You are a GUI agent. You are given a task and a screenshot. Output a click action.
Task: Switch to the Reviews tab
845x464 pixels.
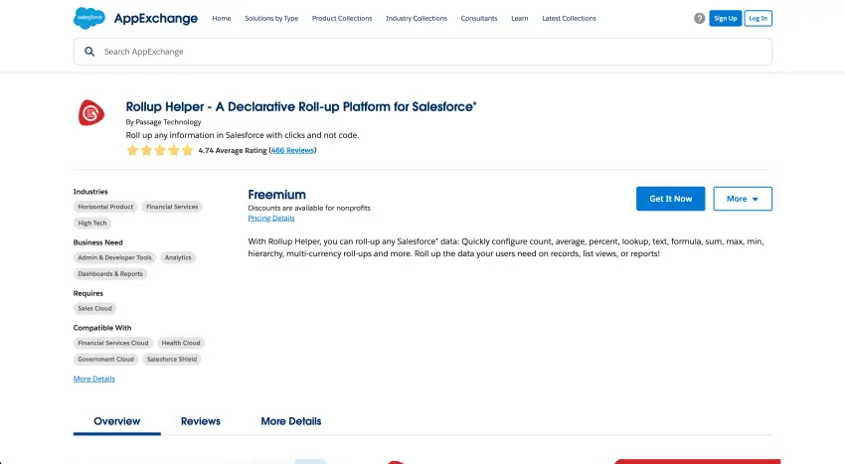tap(201, 421)
